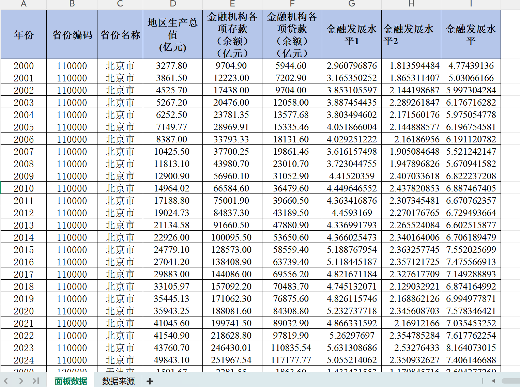Click the loan value 69556.20
Screen dimensions: 520x387
pos(292,274)
